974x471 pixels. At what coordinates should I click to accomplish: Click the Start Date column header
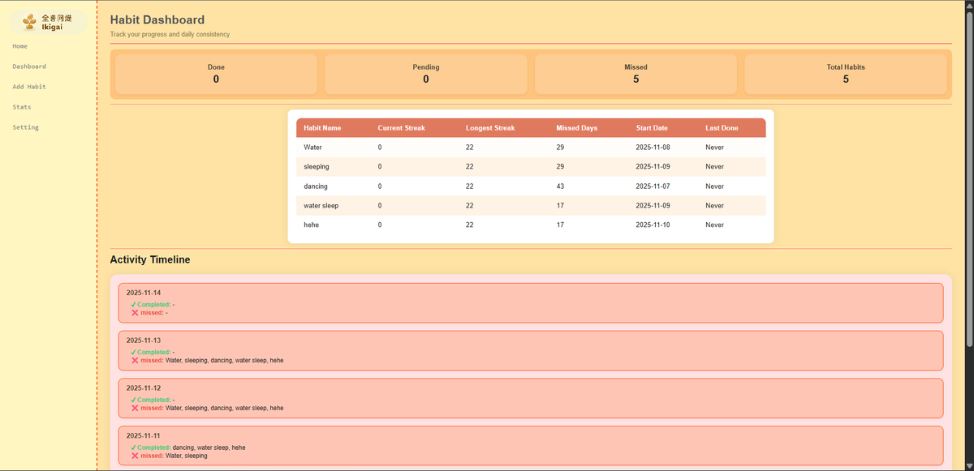point(652,128)
